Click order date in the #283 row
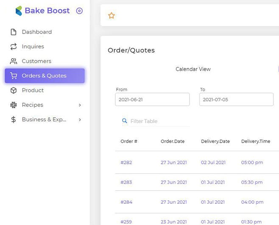Image resolution: width=279 pixels, height=225 pixels. point(174,182)
